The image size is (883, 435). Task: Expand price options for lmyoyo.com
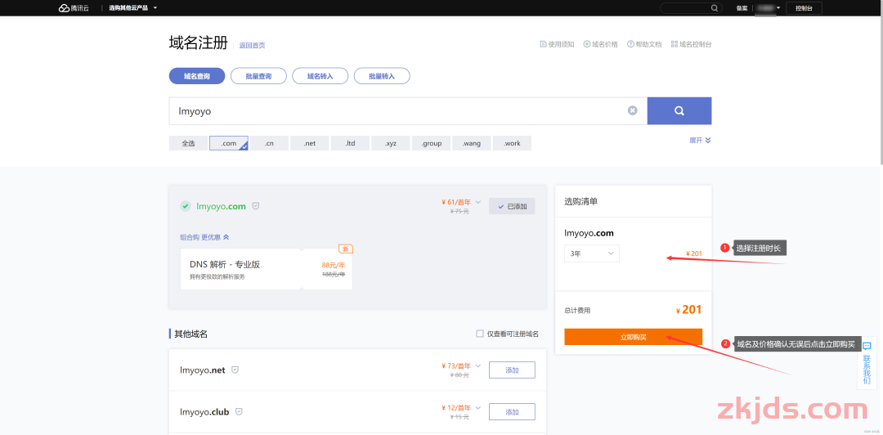pos(478,201)
